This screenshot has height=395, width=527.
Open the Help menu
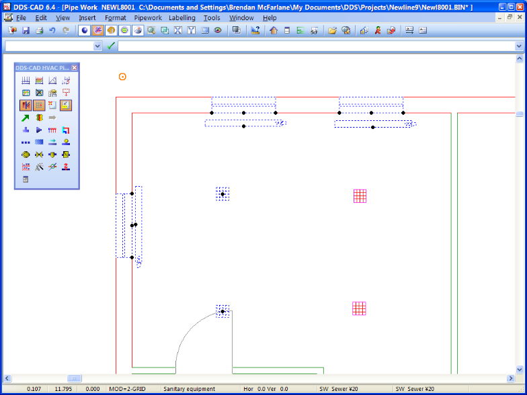(x=270, y=17)
